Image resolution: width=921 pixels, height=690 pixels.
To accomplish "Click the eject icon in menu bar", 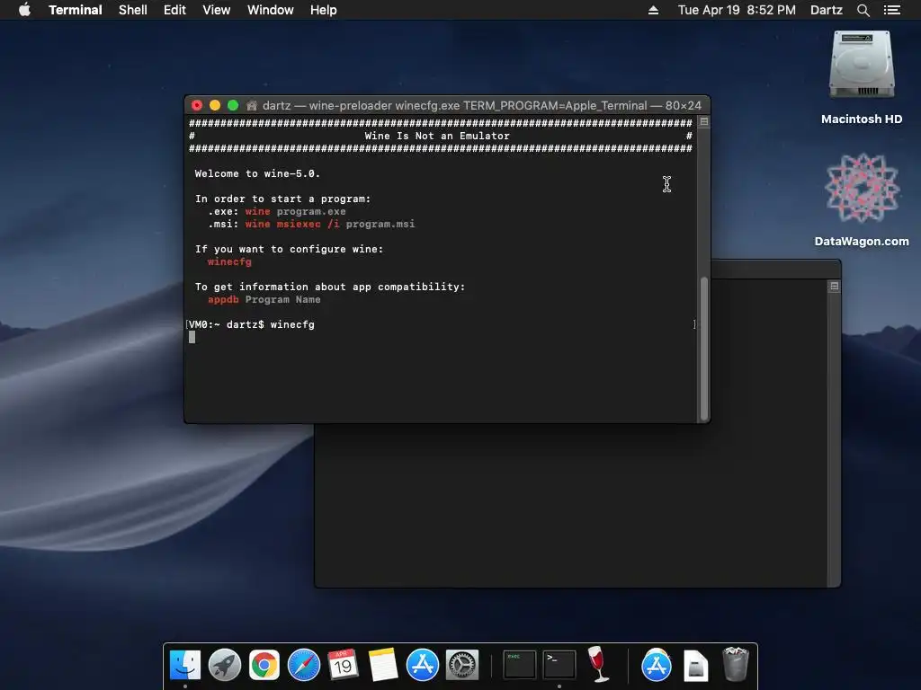I will (x=653, y=10).
